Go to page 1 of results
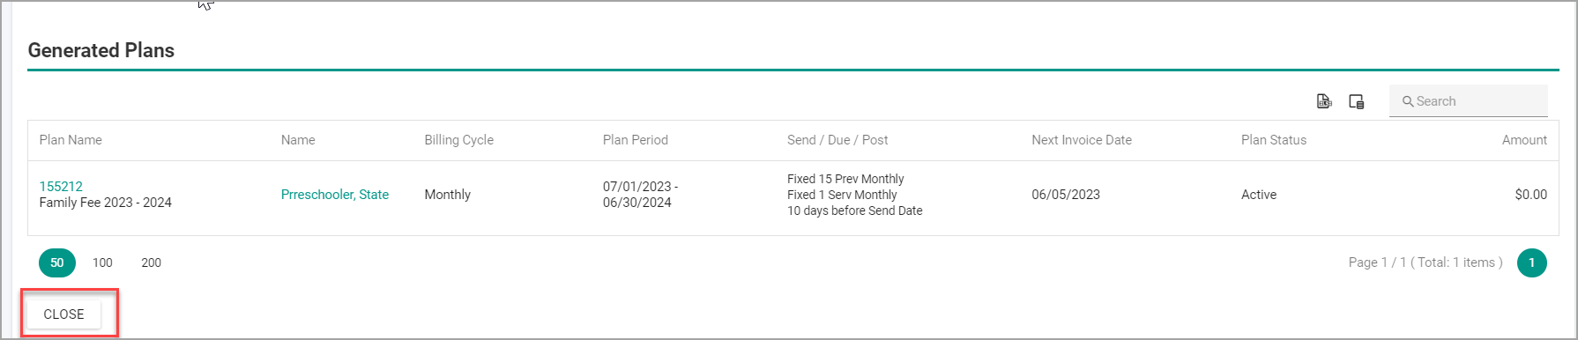Image resolution: width=1578 pixels, height=340 pixels. (x=1532, y=262)
